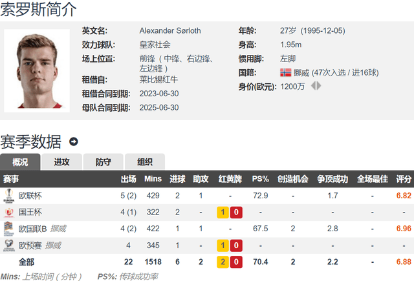Viewport: 414px width, 281px height.
Task: Click the 429 minutes in 欧联杯 row
Action: 153,196
